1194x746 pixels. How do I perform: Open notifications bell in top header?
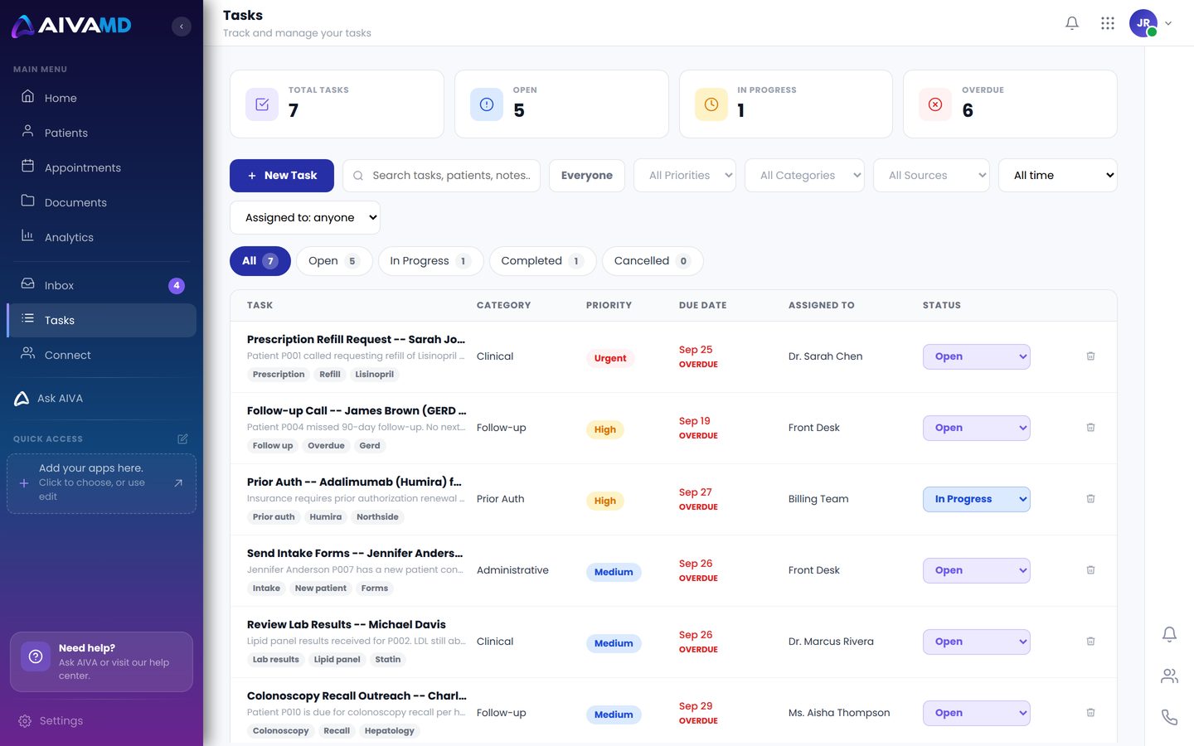click(1072, 23)
